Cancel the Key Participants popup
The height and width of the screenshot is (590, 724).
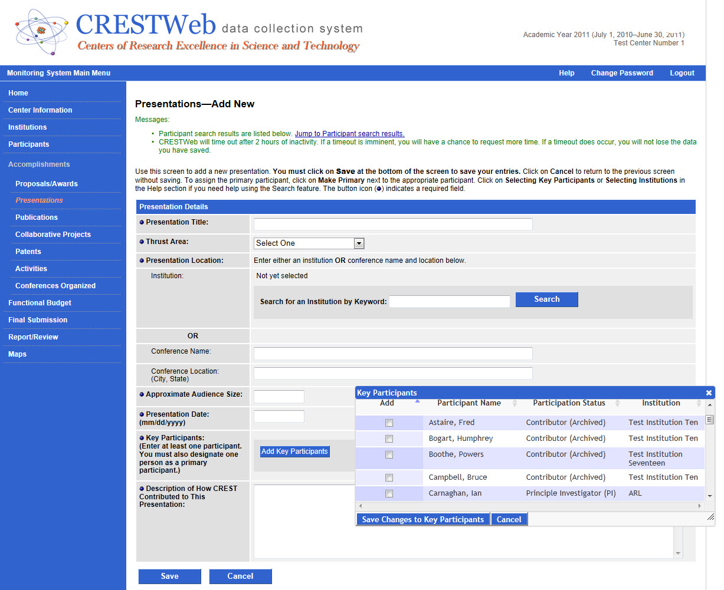[509, 519]
